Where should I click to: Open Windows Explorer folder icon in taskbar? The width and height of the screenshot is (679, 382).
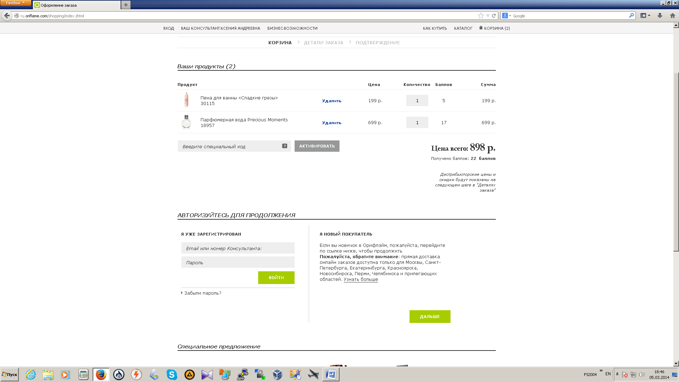[48, 374]
